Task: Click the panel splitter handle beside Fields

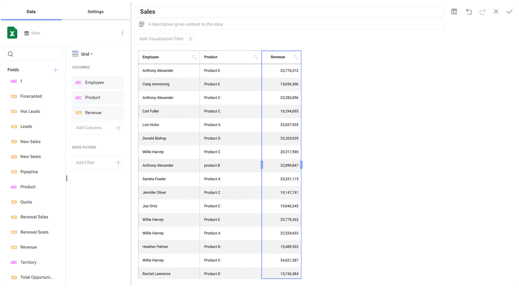Action: (67, 178)
